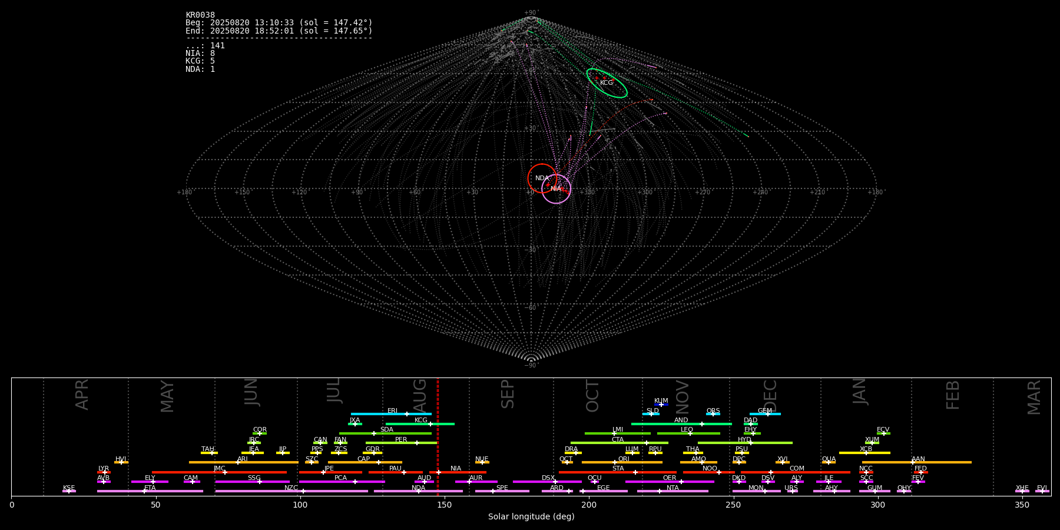This screenshot has width=1060, height=530.
Task: Click the XHE shower label
Action: [1022, 488]
